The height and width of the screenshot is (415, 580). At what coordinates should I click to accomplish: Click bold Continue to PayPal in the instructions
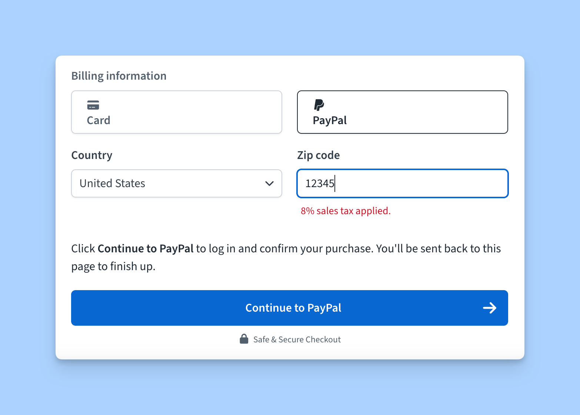146,249
